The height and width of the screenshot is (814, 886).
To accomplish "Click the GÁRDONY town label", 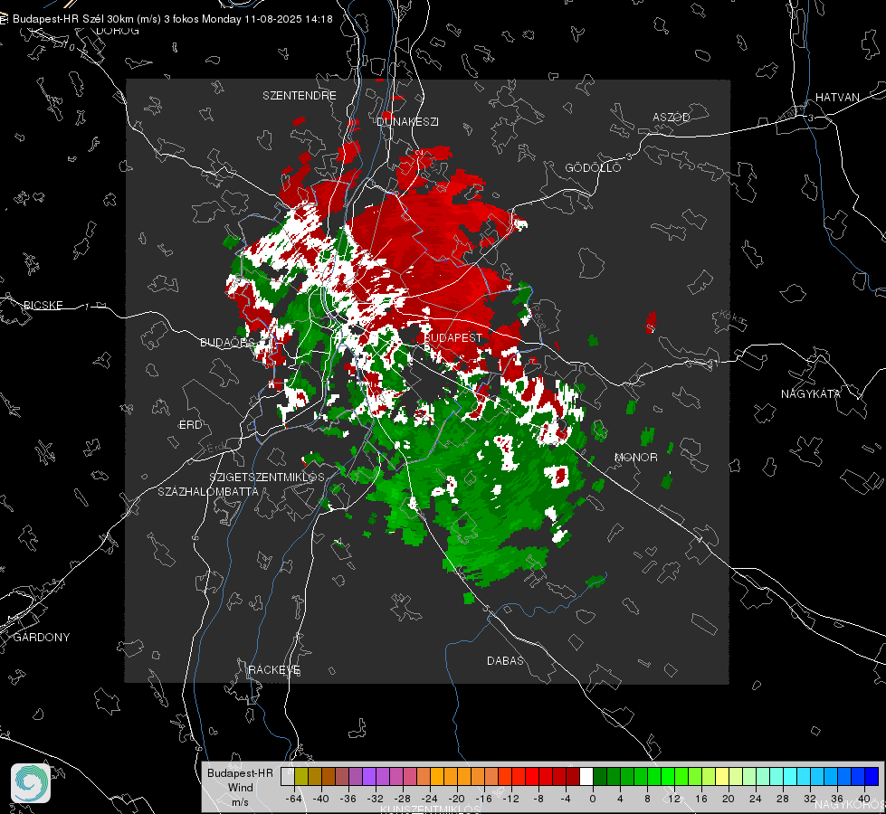I will tap(42, 638).
